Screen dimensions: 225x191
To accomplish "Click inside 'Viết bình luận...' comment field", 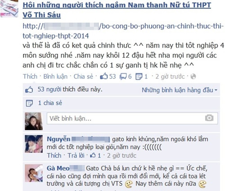I will pos(132,118).
